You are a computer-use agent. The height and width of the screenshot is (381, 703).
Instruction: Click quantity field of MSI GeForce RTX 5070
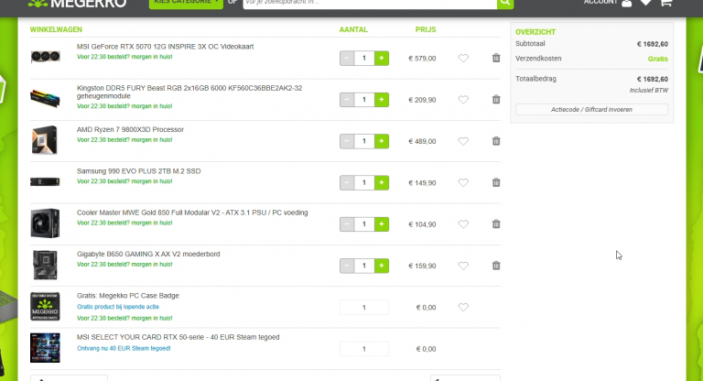point(364,59)
